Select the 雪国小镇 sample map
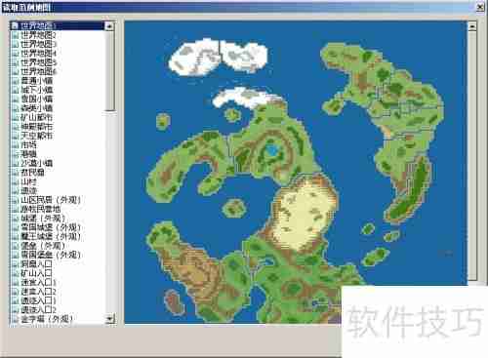The image size is (488, 358). 36,99
